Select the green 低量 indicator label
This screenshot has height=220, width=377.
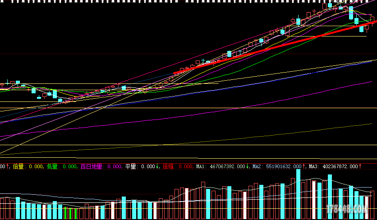pos(52,167)
